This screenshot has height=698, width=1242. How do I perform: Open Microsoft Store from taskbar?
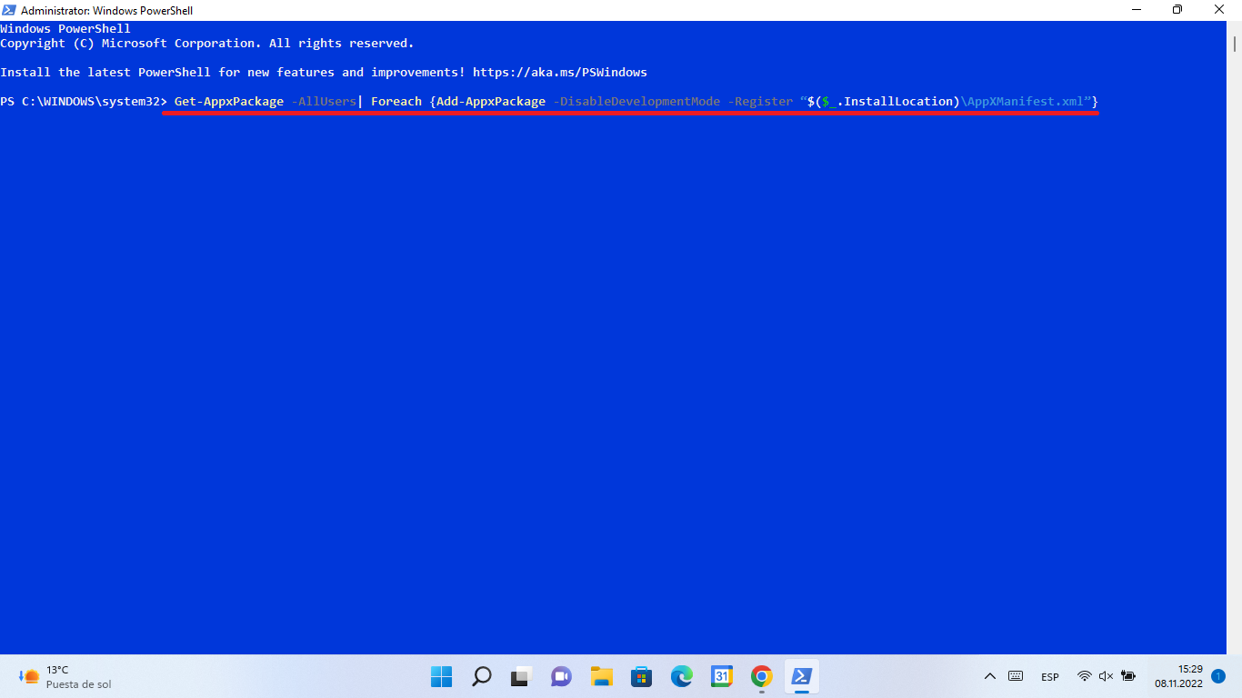(x=642, y=676)
